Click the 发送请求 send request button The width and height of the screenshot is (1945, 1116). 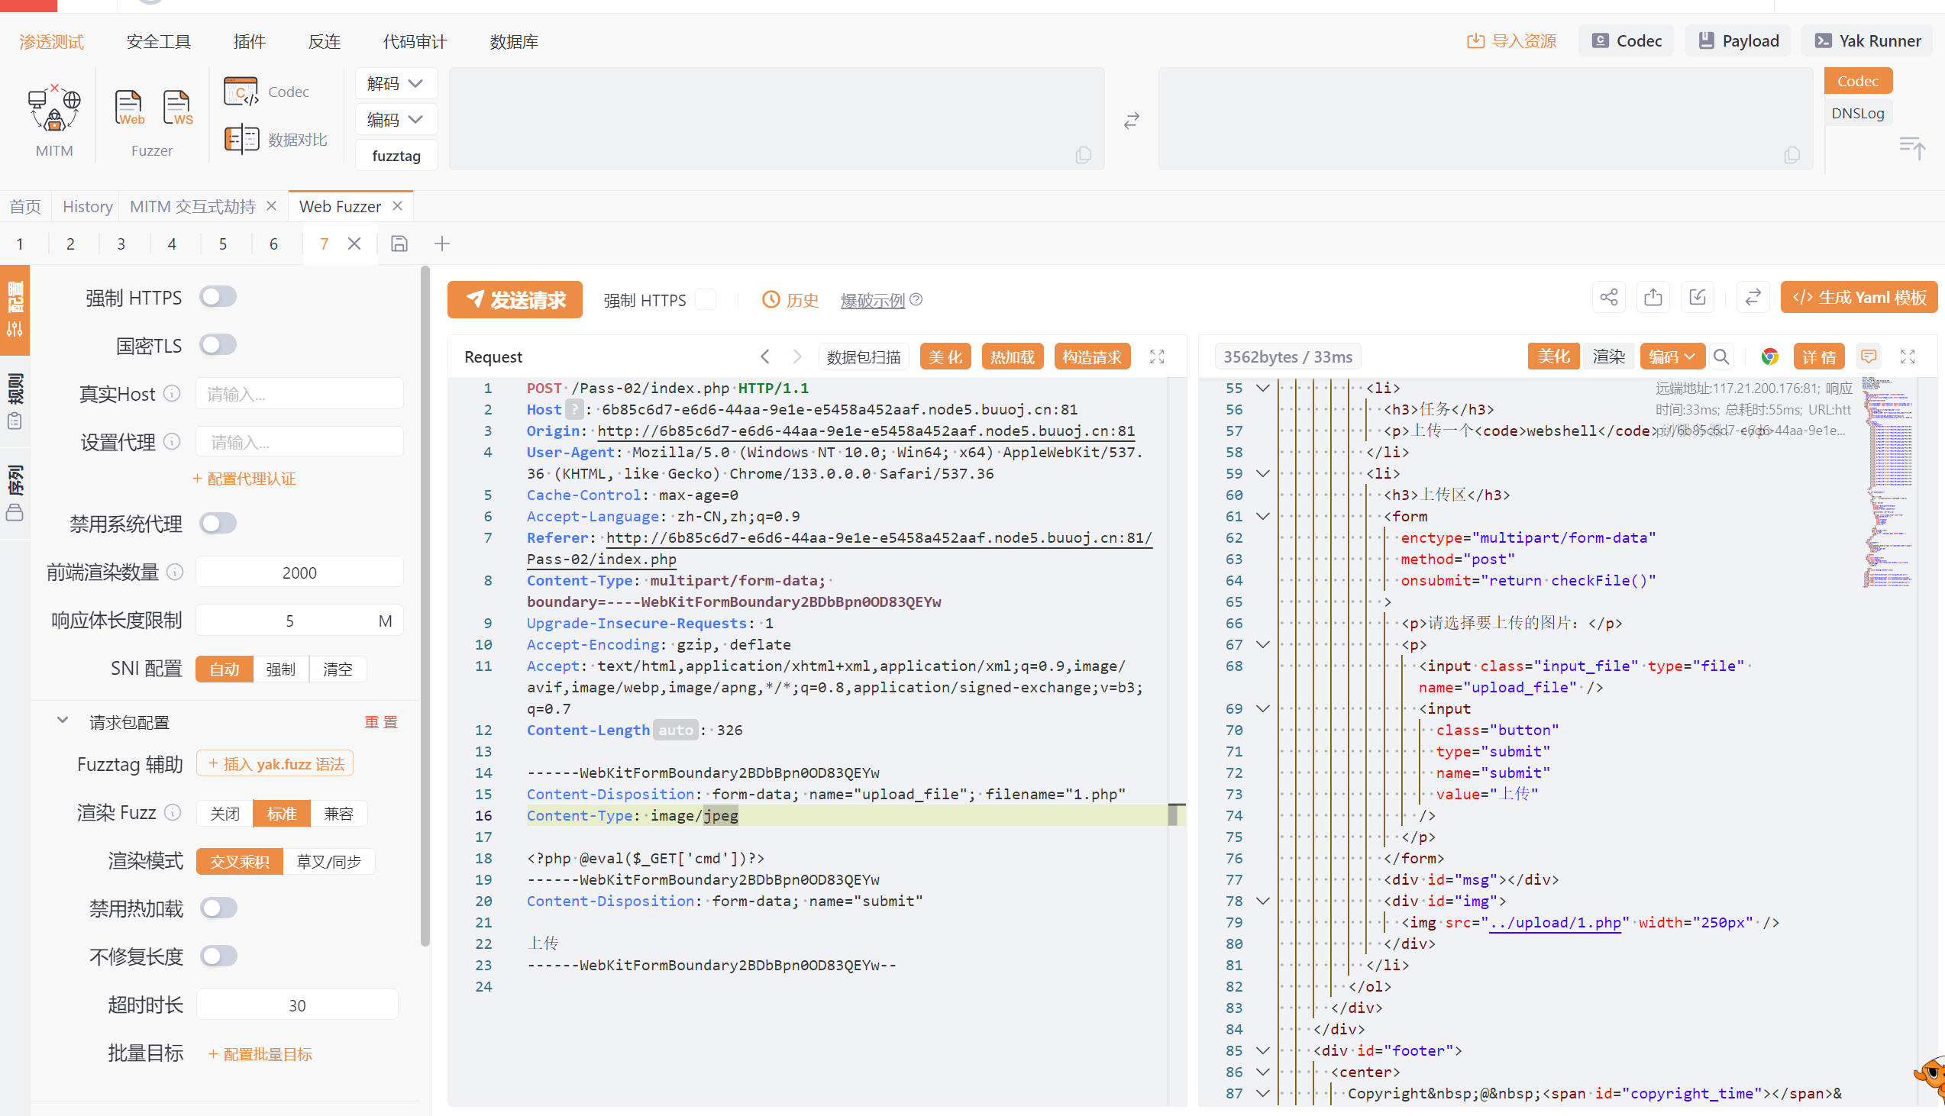coord(515,300)
